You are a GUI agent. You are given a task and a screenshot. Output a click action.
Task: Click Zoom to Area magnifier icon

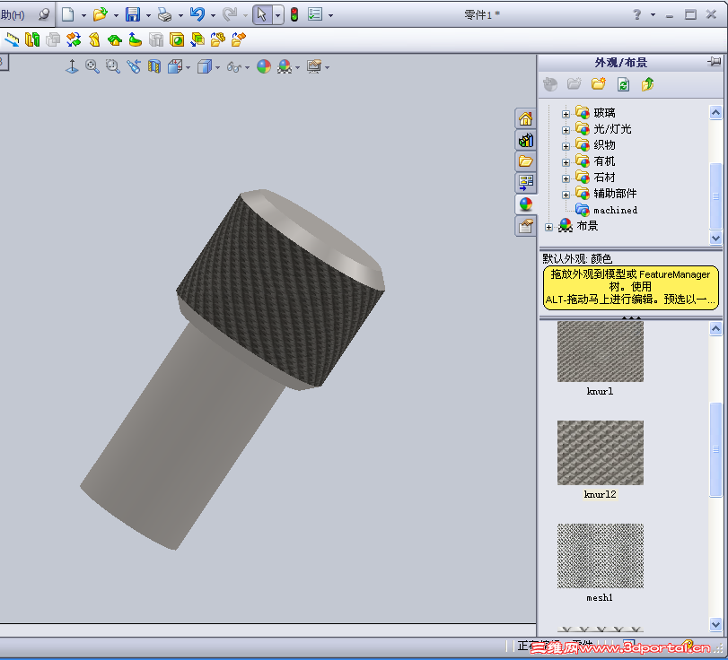[113, 66]
